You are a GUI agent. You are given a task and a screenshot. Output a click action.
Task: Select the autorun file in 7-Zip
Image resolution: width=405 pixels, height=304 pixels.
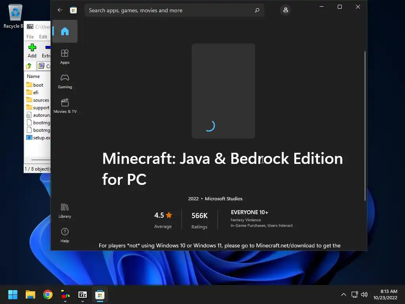click(x=38, y=115)
